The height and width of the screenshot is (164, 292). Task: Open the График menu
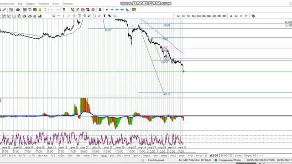31,4
